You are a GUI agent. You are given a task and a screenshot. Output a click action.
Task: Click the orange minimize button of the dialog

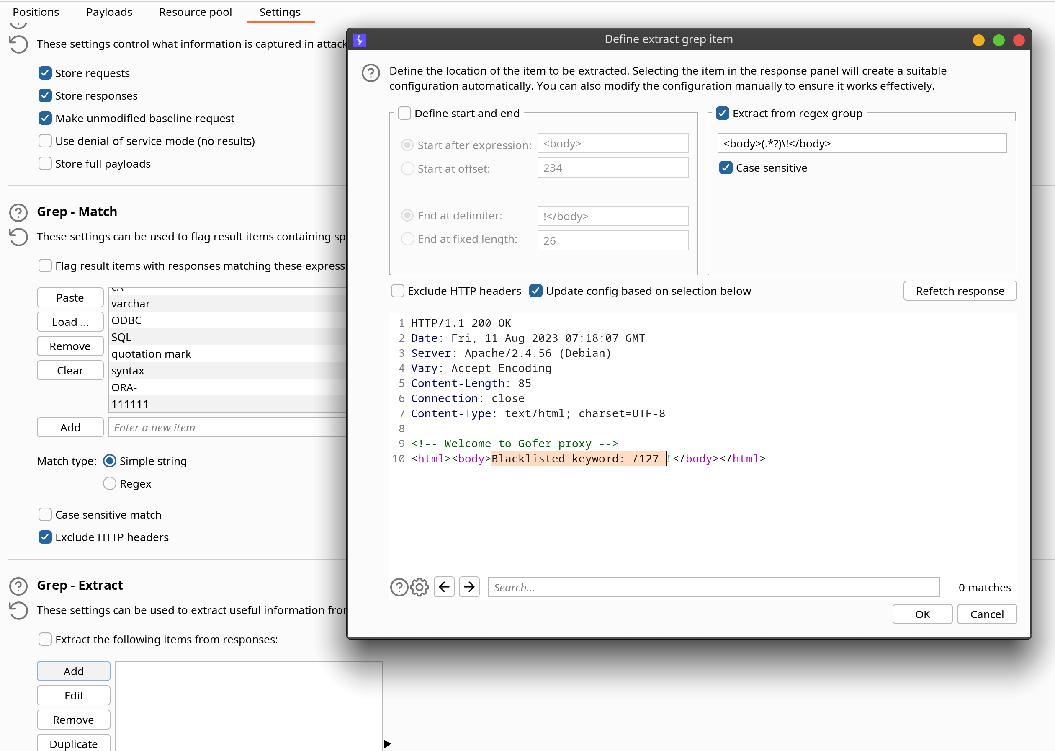tap(978, 40)
